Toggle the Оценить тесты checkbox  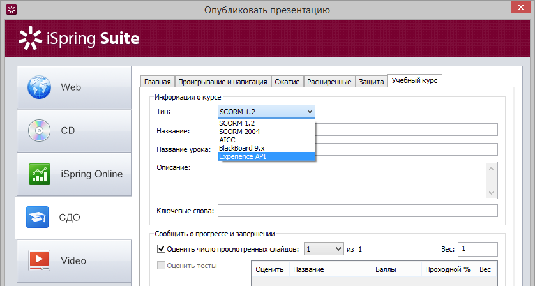tap(161, 265)
